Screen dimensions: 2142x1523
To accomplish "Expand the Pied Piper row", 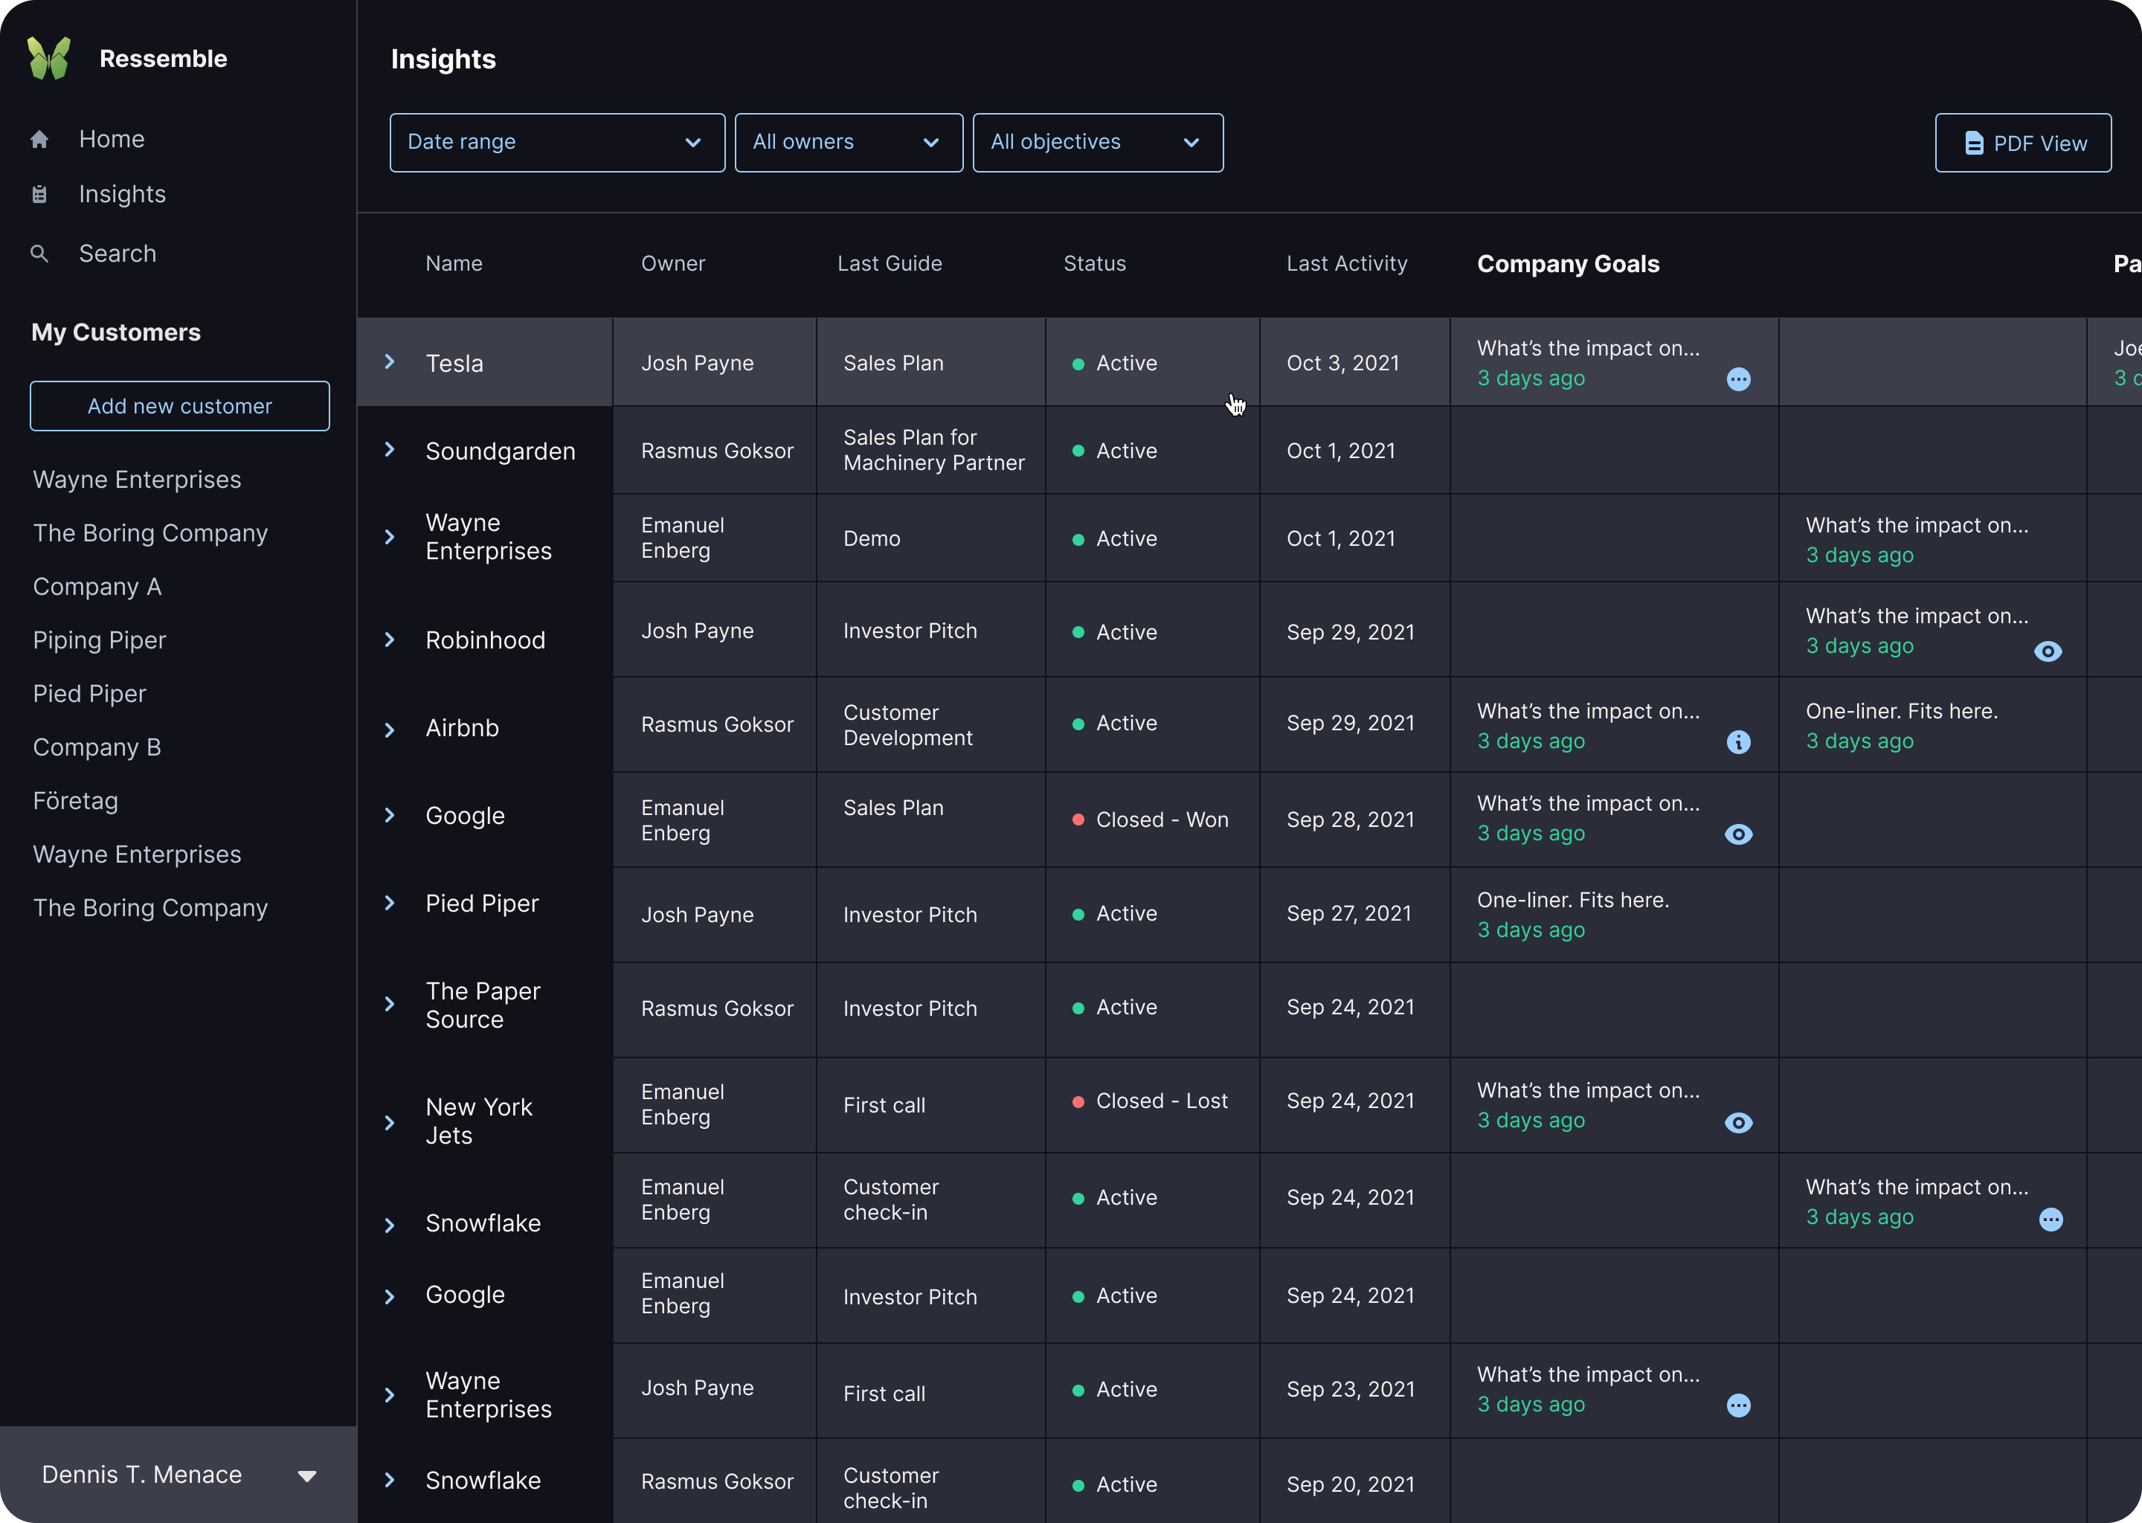I will 390,903.
